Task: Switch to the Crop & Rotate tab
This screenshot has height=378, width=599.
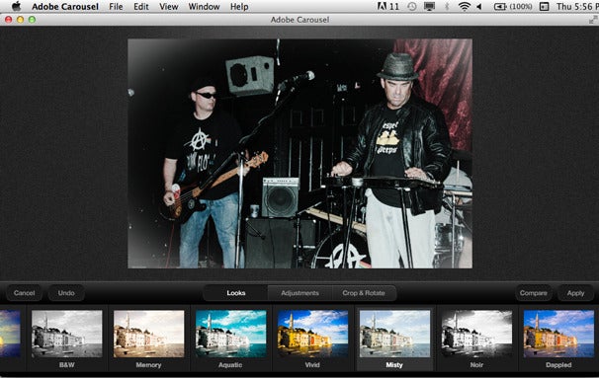Action: pyautogui.click(x=364, y=293)
